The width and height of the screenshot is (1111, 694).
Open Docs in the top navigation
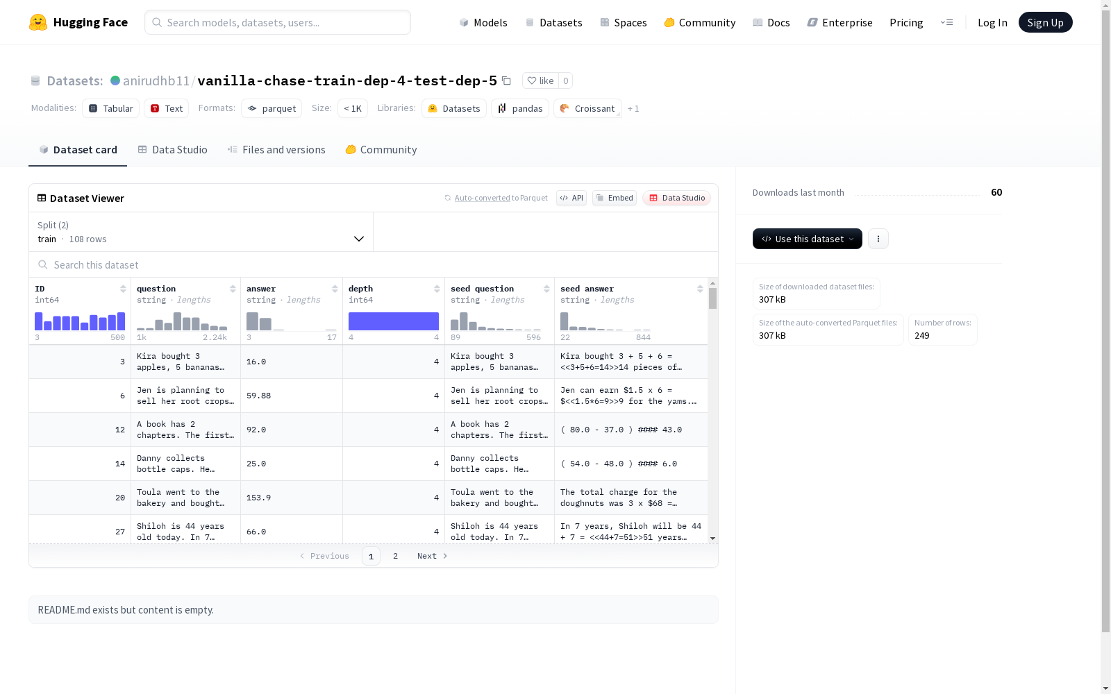point(771,22)
